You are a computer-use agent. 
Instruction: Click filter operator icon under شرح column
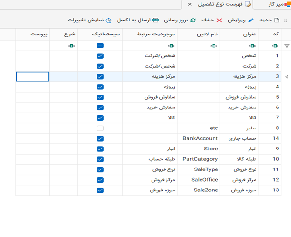pyautogui.click(x=71, y=46)
